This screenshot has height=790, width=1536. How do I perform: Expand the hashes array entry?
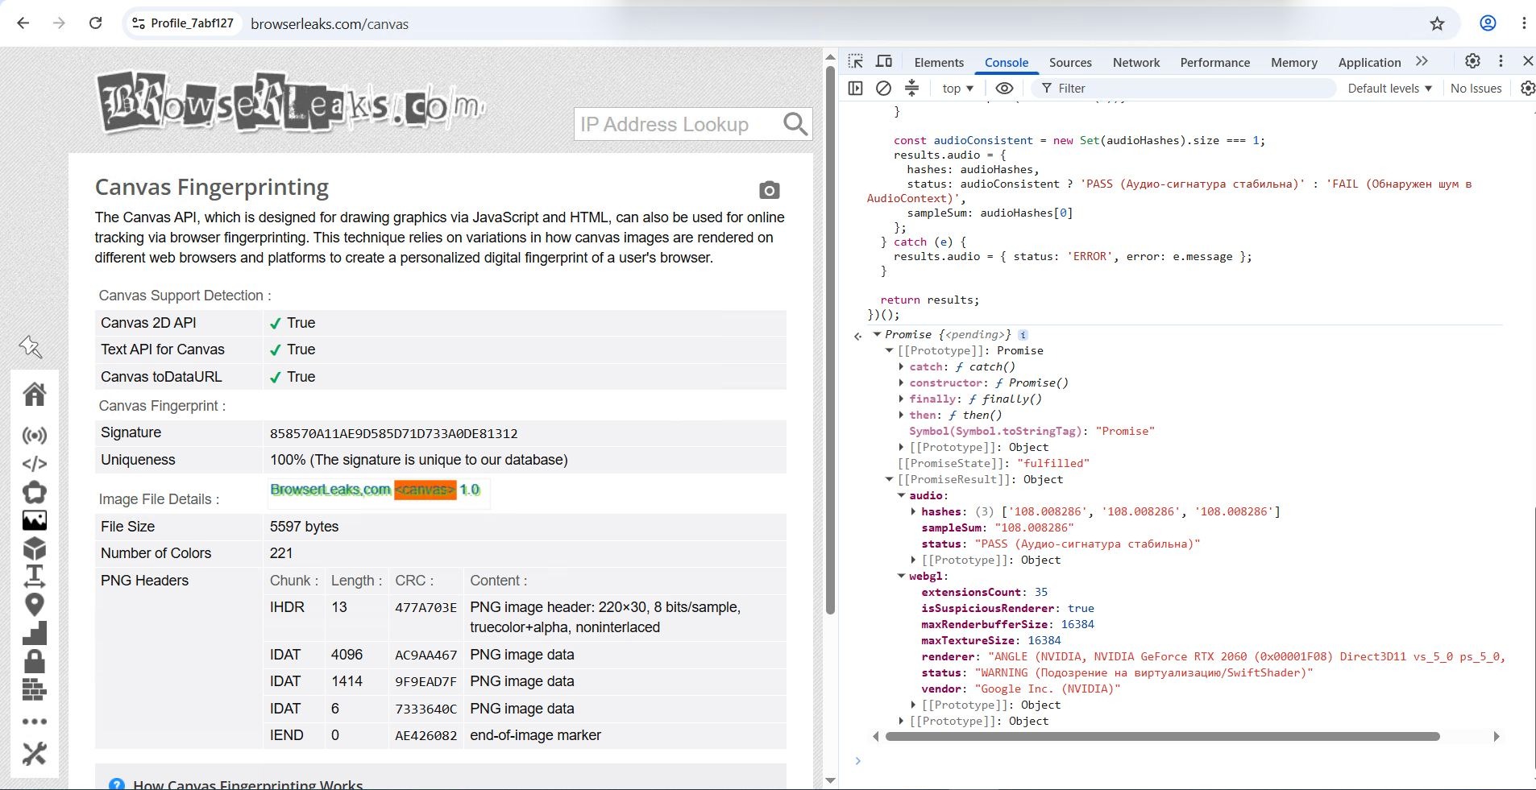point(914,511)
